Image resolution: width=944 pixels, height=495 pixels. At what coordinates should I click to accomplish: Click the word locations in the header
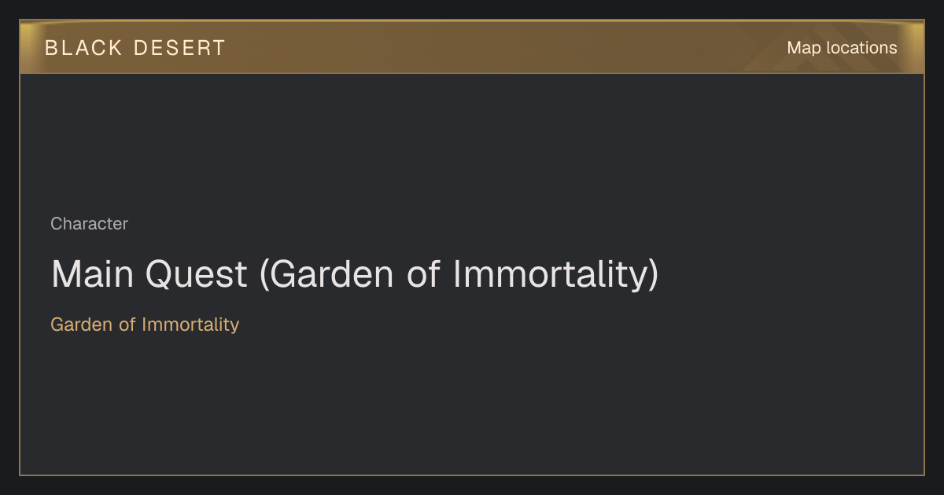pos(861,48)
